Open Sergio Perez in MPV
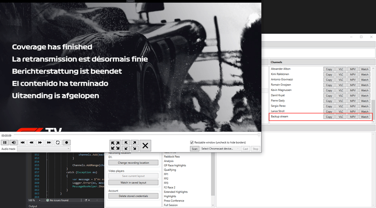 point(353,106)
